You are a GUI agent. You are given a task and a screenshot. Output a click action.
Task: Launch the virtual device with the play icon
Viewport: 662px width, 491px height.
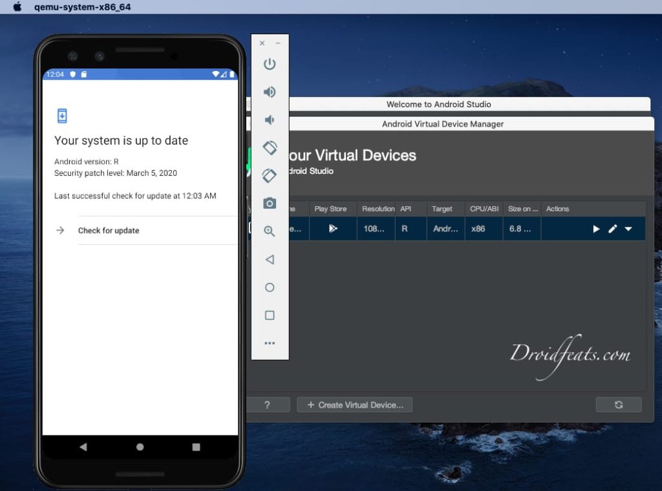[596, 229]
